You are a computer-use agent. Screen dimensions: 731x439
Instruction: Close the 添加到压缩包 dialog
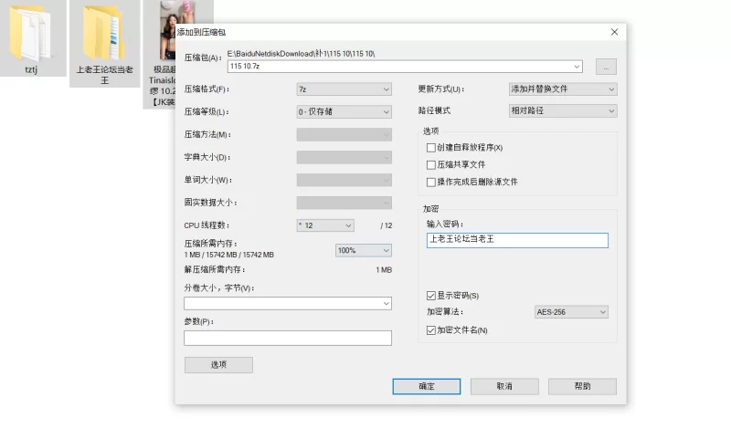point(614,32)
